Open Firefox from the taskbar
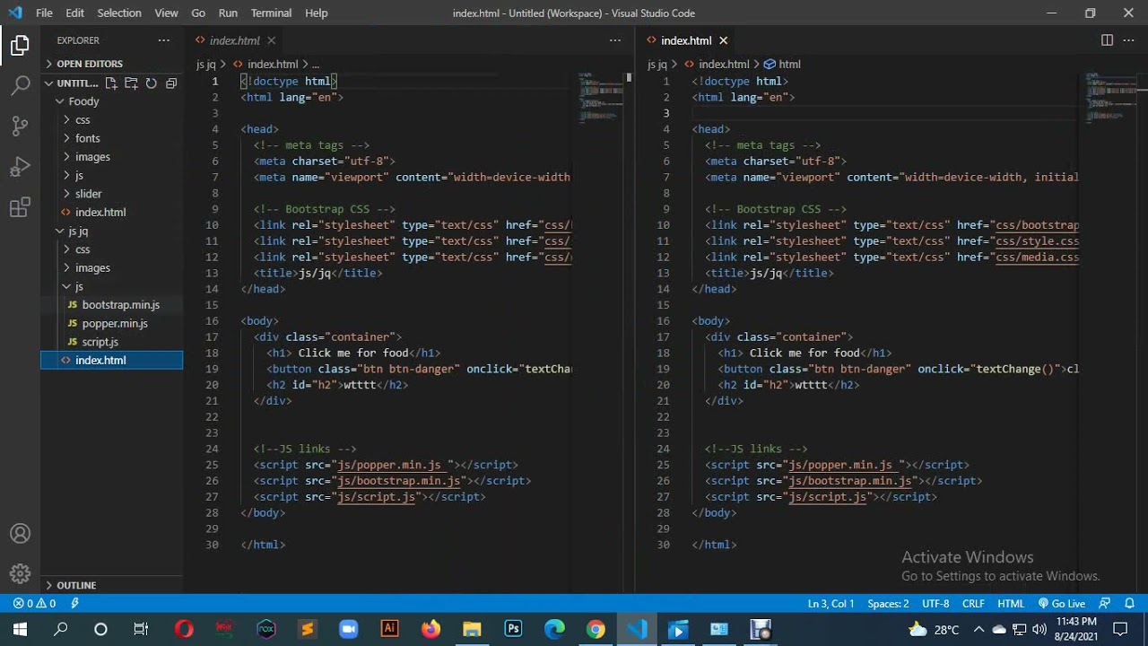 pyautogui.click(x=430, y=629)
